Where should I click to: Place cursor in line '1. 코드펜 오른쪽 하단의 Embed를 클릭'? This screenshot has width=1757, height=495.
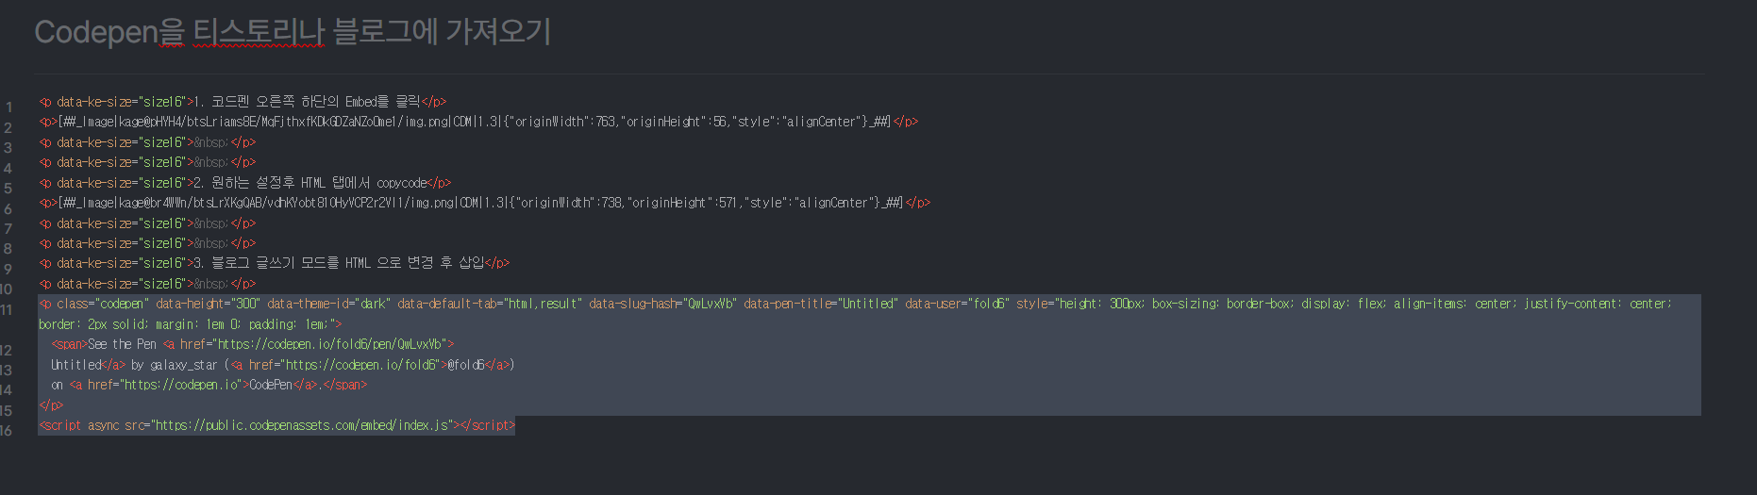click(243, 102)
